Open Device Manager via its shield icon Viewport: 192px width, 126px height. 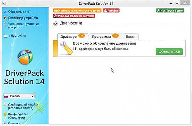[x=5, y=18]
